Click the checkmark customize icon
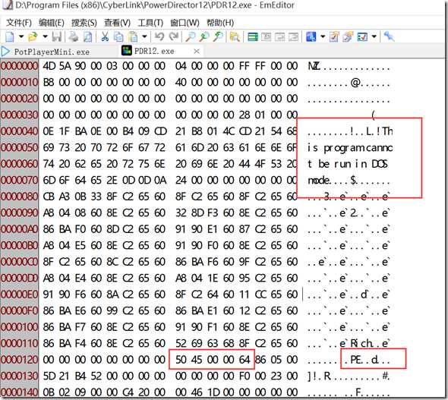Screen dimensions: 448x400 tap(362, 36)
